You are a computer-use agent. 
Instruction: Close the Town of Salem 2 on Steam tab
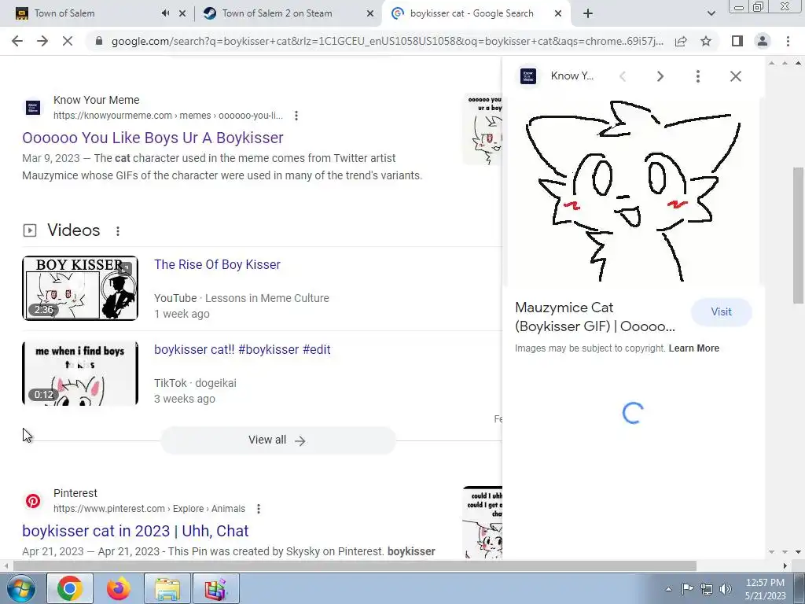pos(370,14)
